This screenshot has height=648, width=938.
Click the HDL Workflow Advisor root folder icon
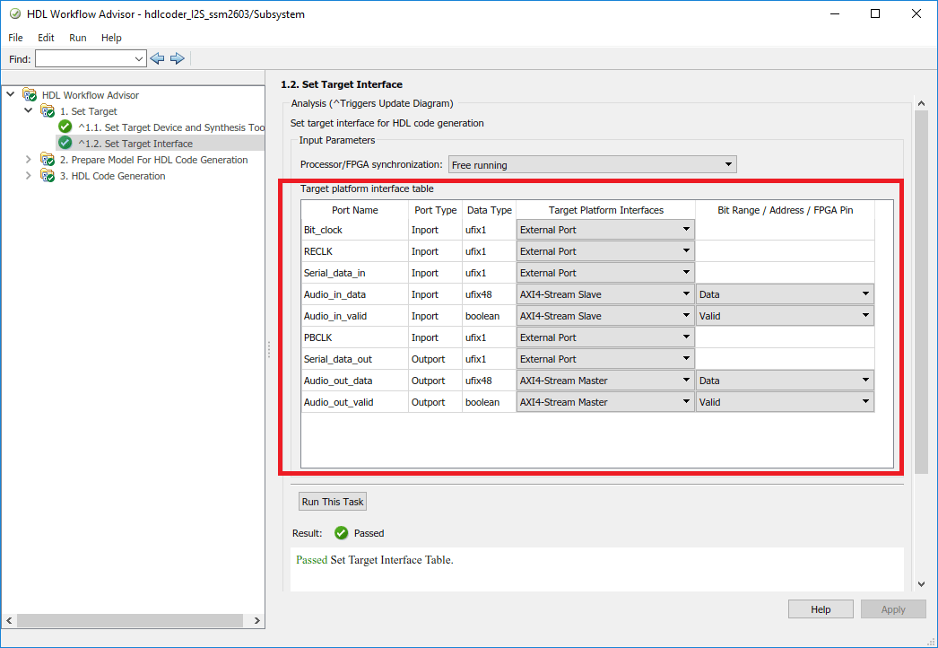(x=30, y=94)
